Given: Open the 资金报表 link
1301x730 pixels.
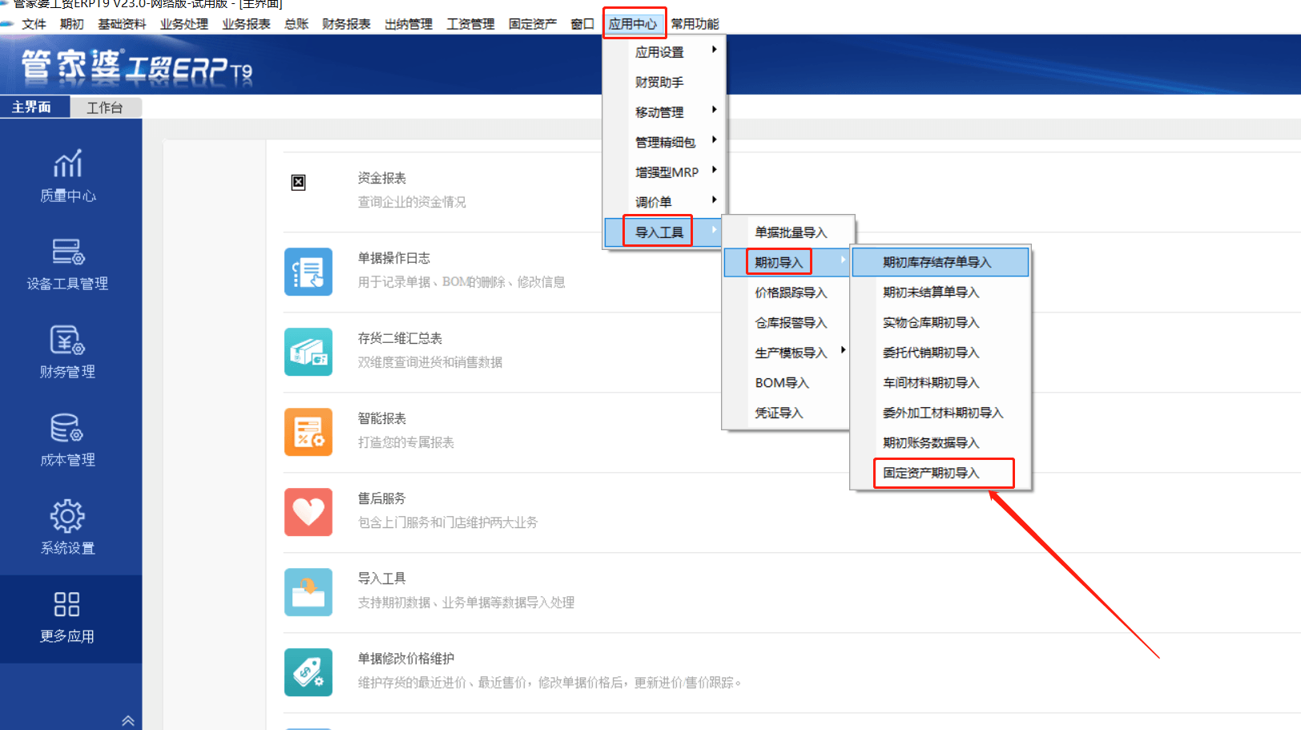Looking at the screenshot, I should pos(382,178).
